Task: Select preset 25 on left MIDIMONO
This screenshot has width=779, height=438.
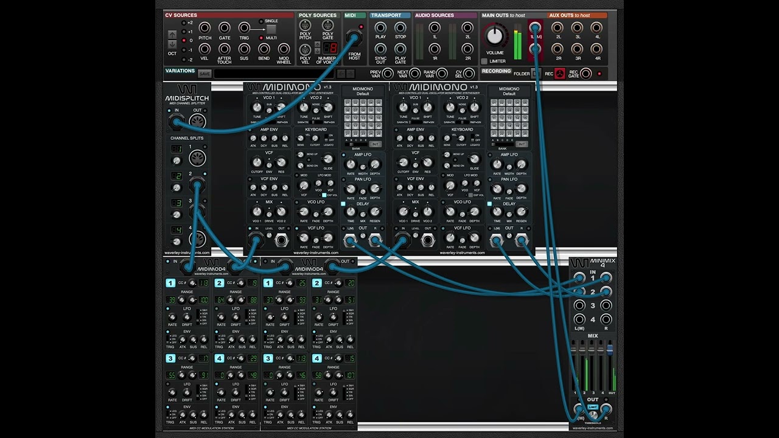Action: coord(379,133)
